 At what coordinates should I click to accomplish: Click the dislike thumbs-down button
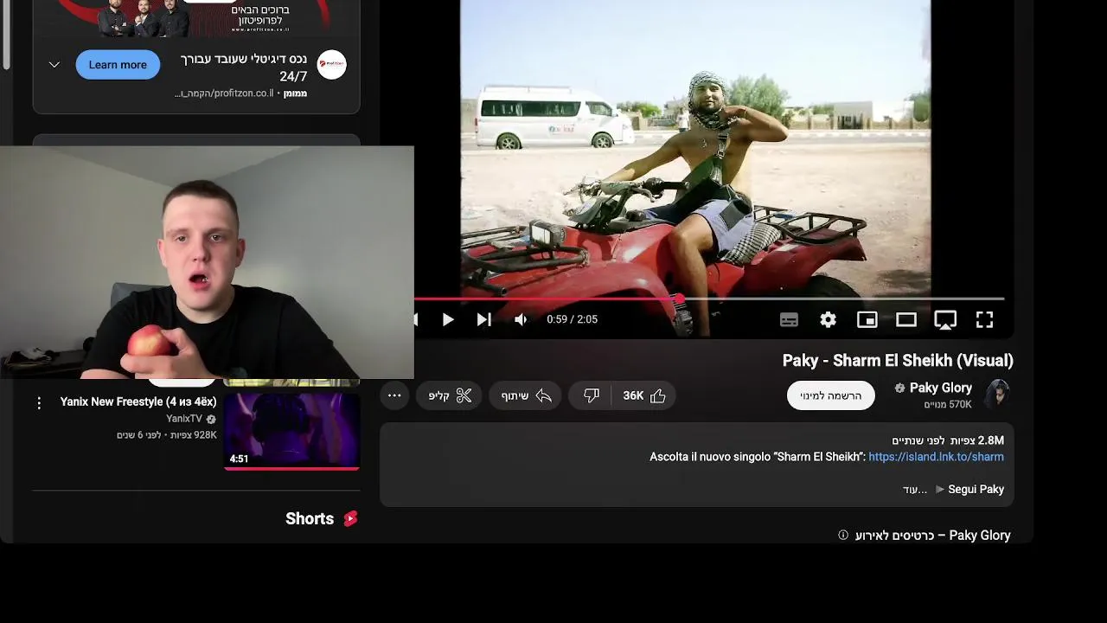[592, 395]
